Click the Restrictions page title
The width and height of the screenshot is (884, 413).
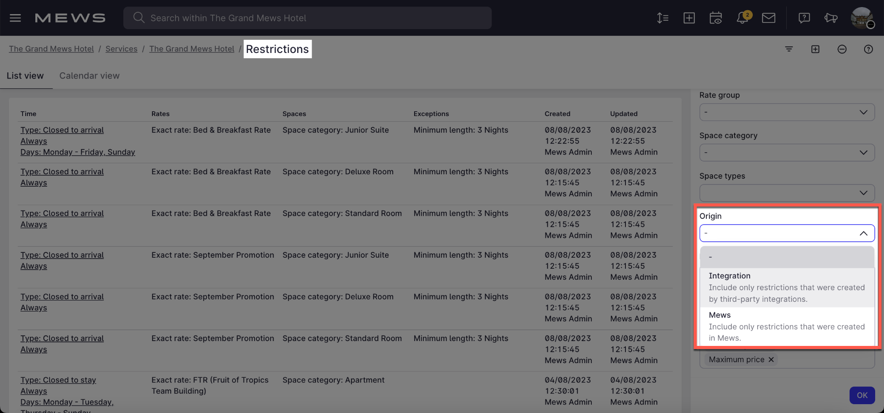(278, 49)
